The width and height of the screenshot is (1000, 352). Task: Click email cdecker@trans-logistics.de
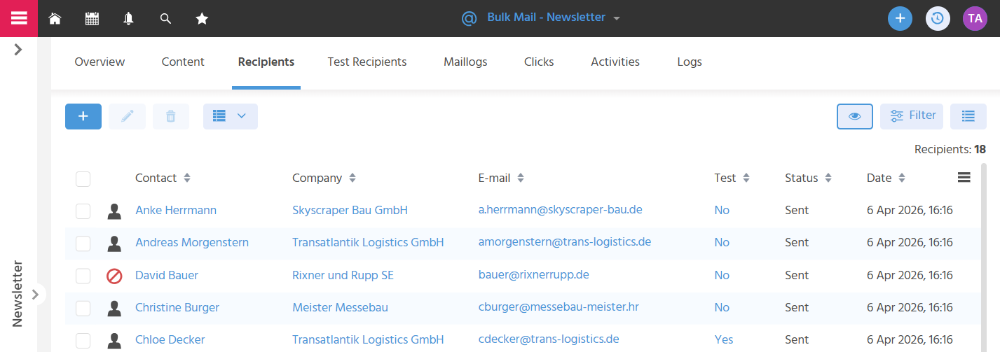(x=549, y=339)
